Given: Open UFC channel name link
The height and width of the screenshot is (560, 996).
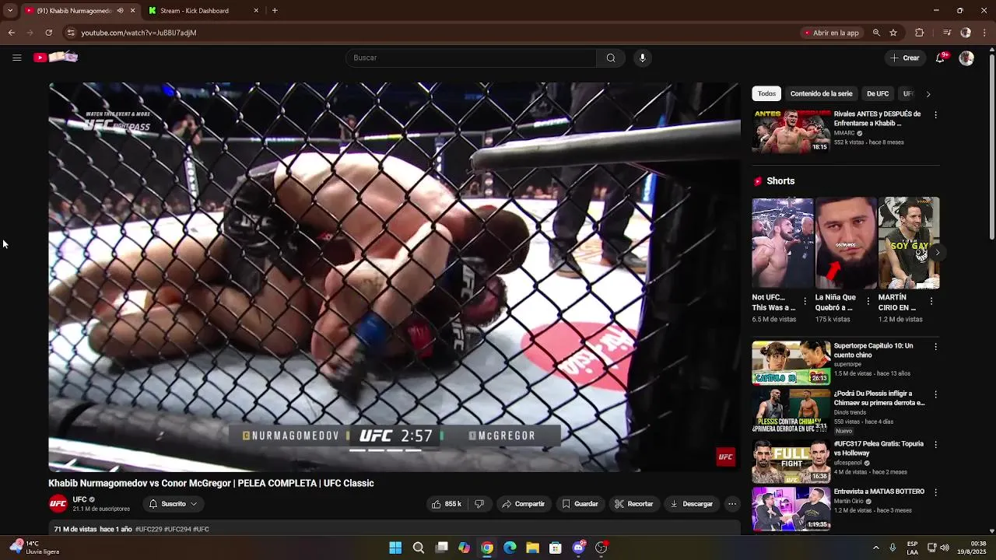Looking at the screenshot, I should click(x=79, y=499).
